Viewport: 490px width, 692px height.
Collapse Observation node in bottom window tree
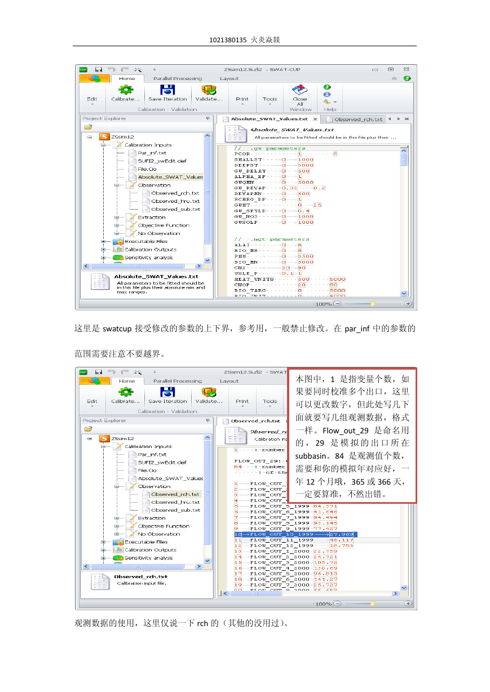pyautogui.click(x=117, y=486)
